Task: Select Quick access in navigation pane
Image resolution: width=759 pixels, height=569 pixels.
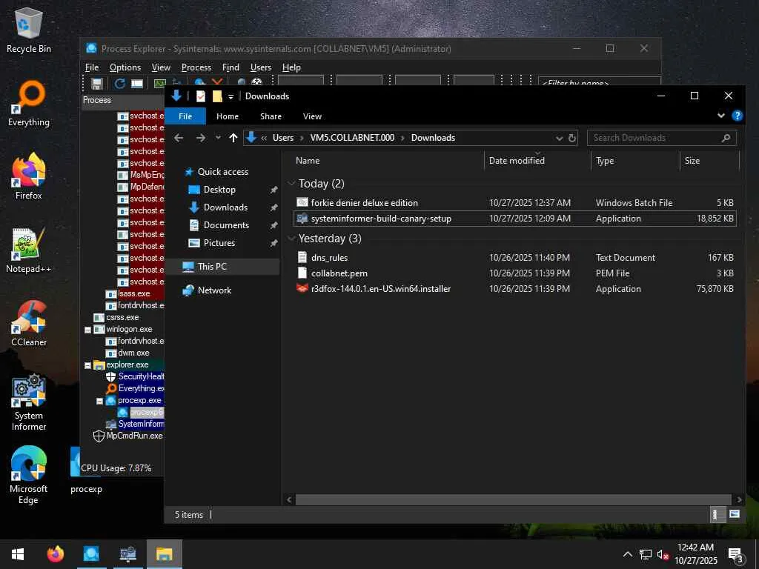Action: pyautogui.click(x=222, y=172)
